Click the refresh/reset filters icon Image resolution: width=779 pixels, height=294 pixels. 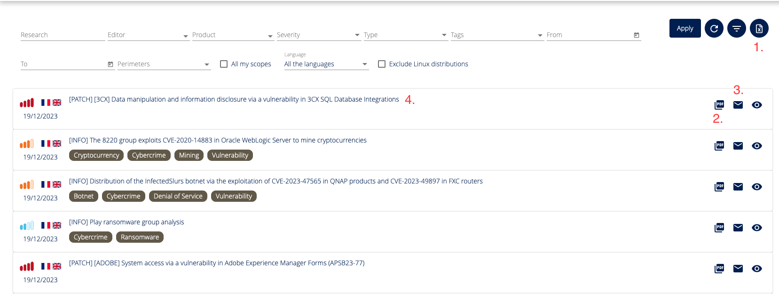click(x=714, y=28)
